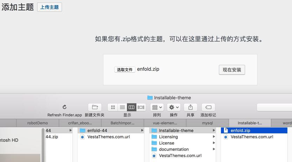Click the documentation folder icon
Image resolution: width=292 pixels, height=162 pixels.
point(154,149)
